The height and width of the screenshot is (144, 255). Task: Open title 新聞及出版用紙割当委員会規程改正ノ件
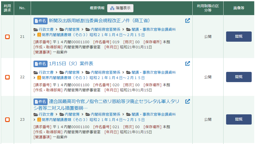[x=100, y=21]
